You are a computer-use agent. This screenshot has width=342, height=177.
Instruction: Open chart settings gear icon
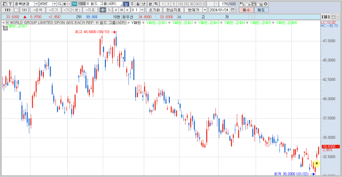(x=266, y=4)
